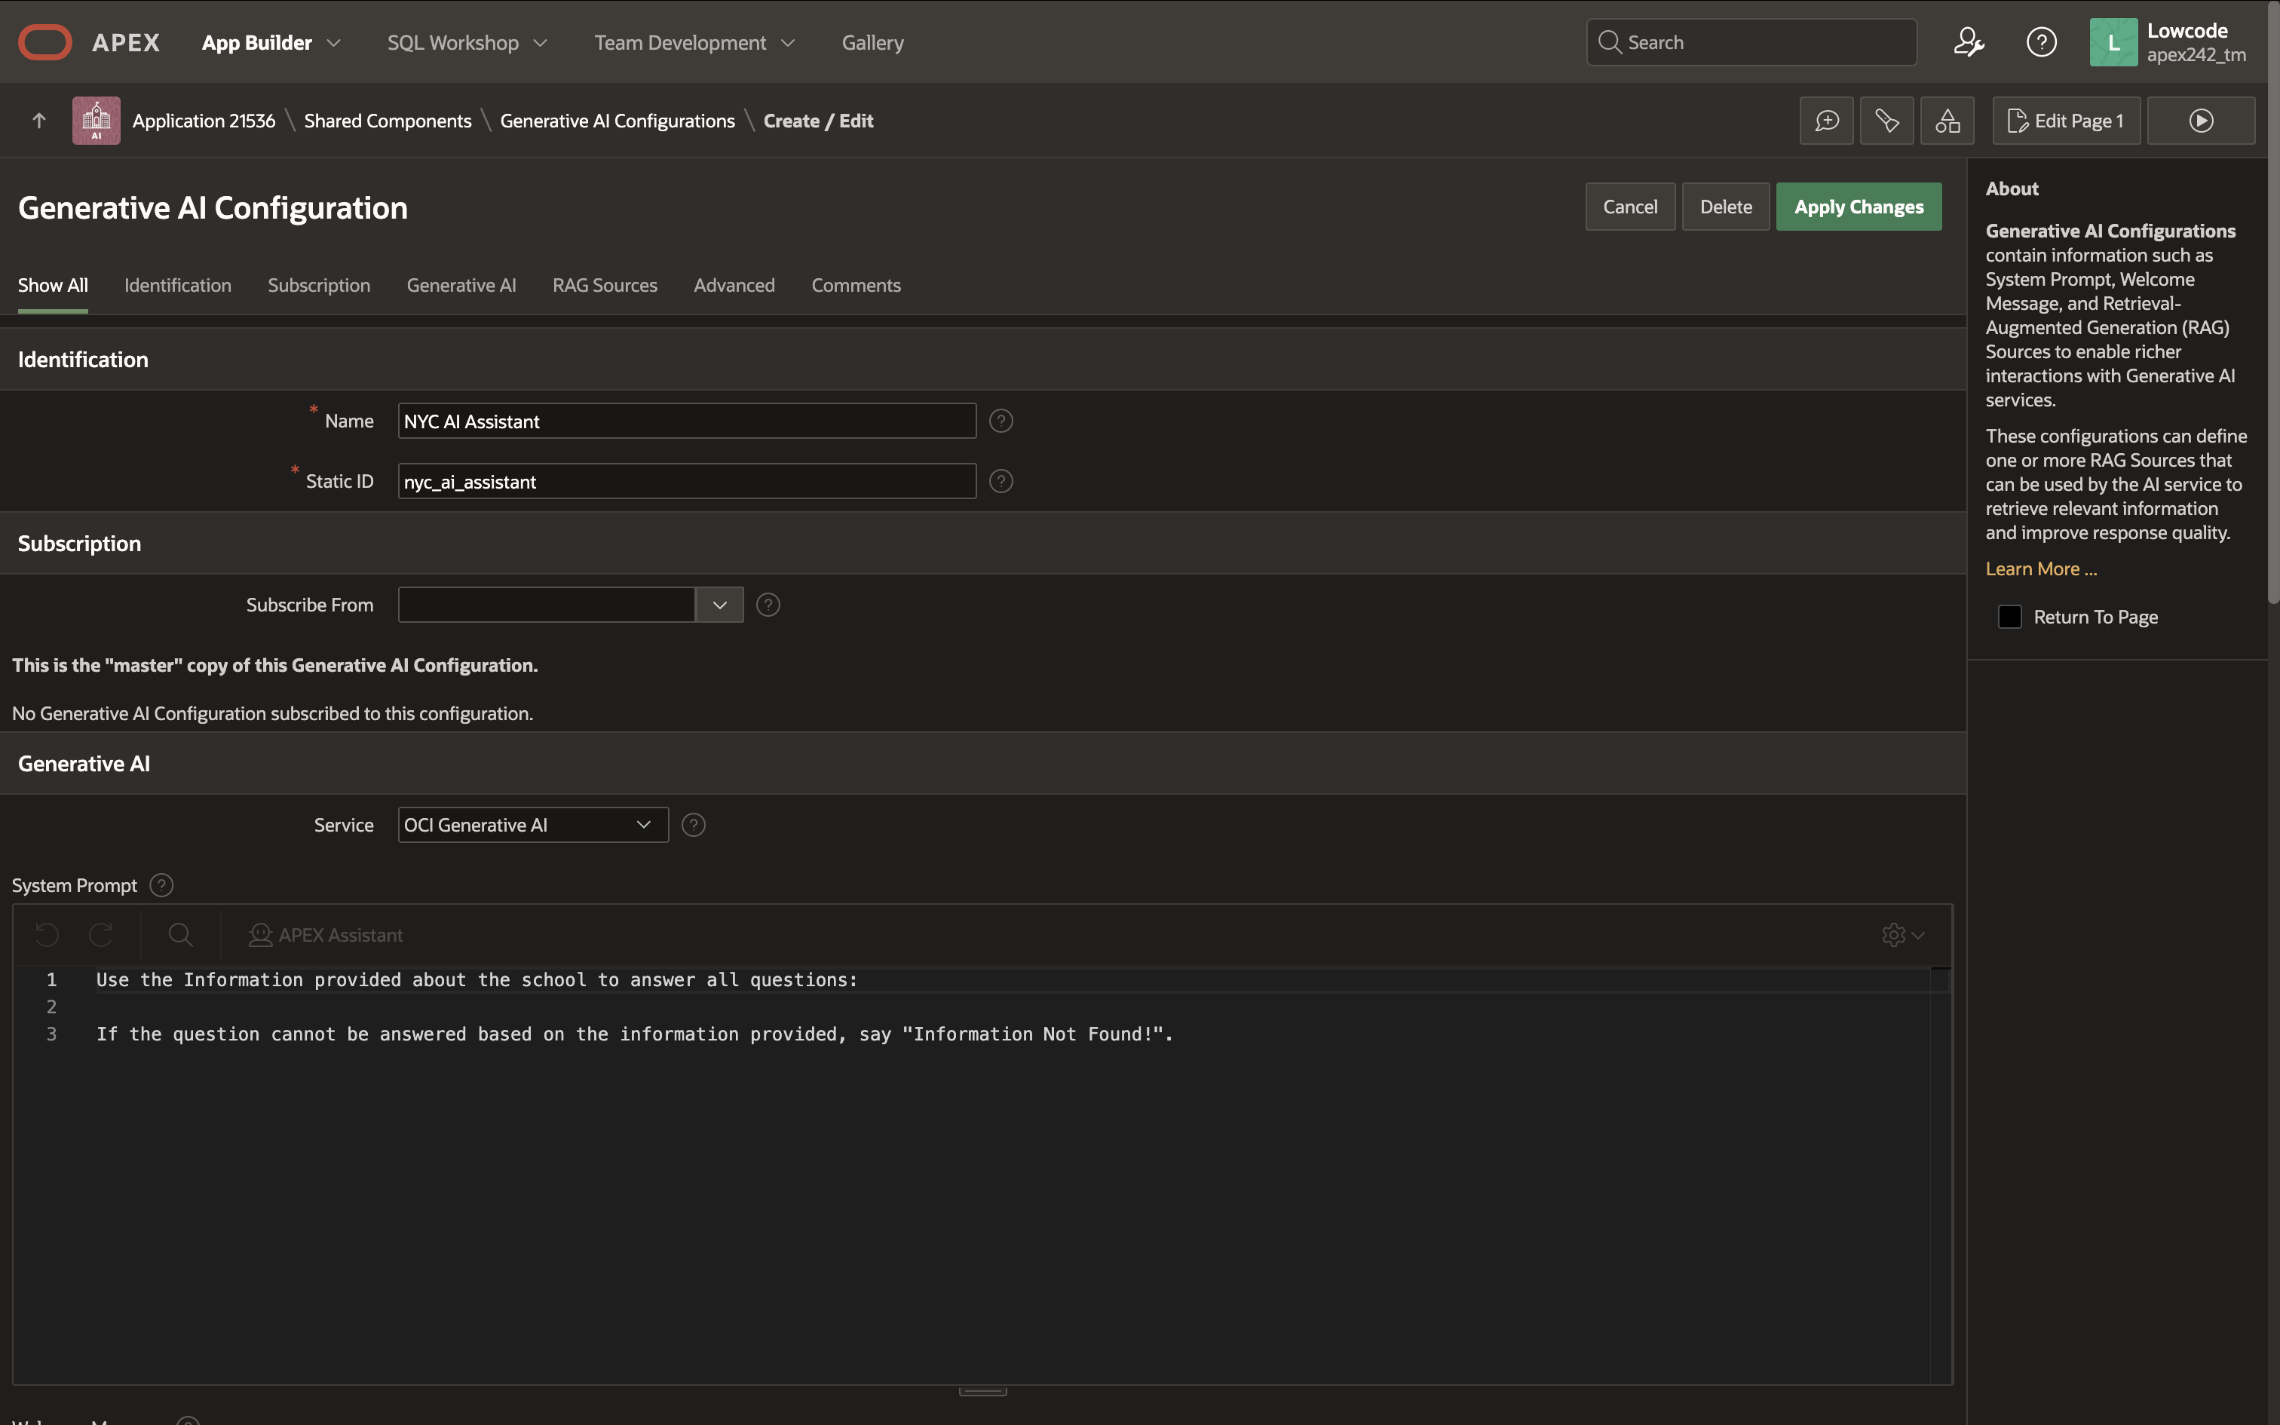
Task: Click the feedback comment icon in toolbar
Action: pos(1826,121)
